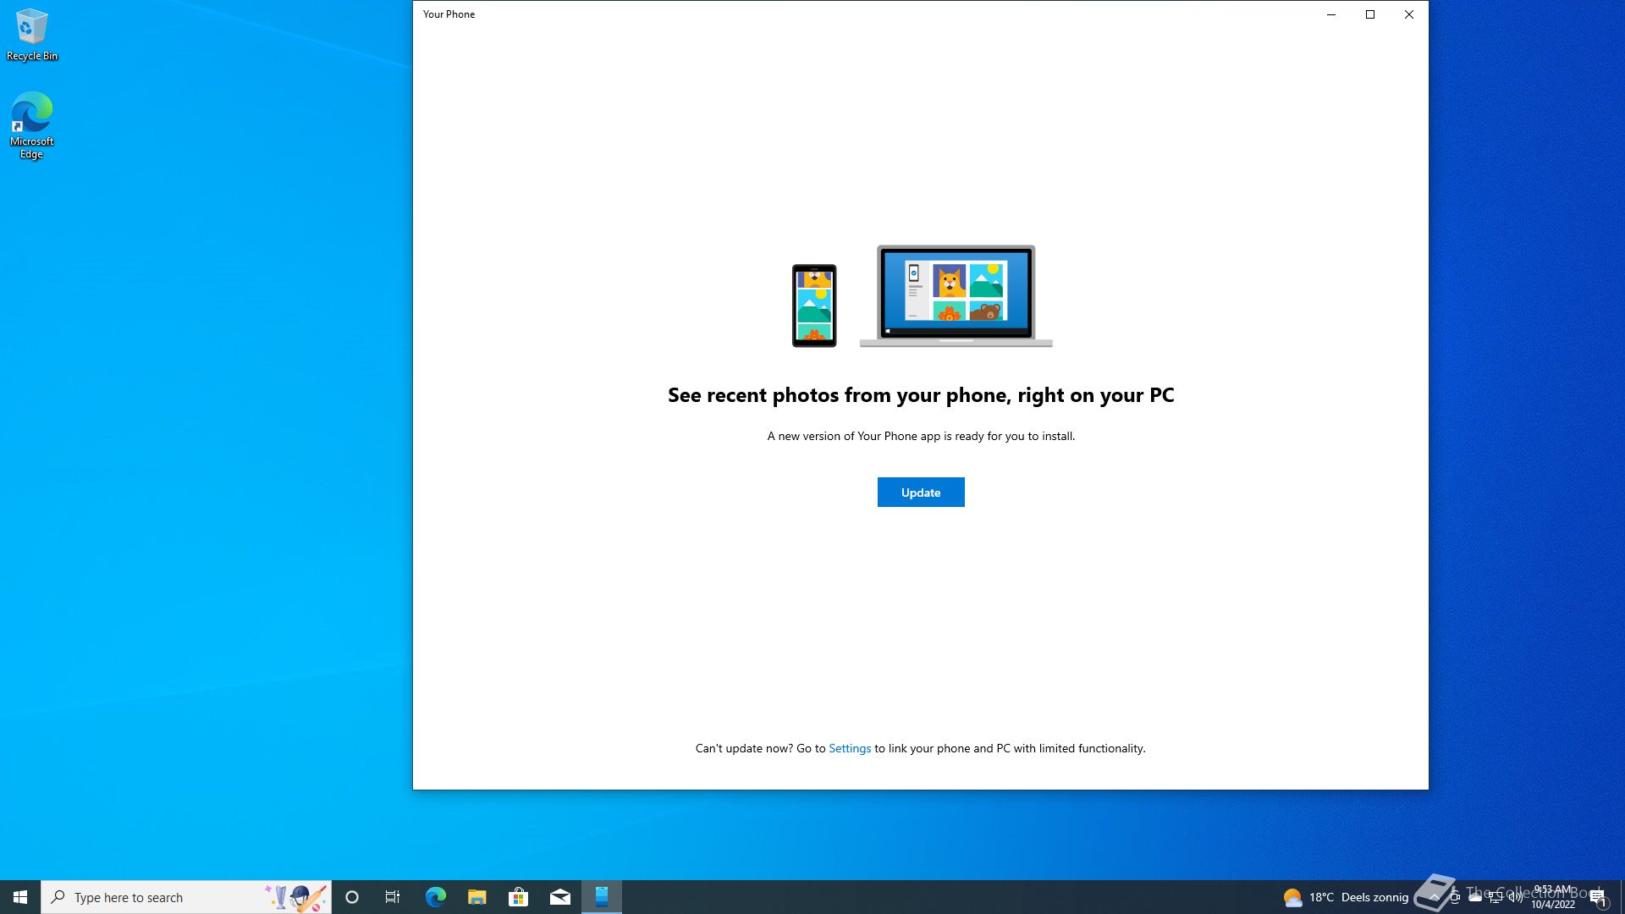Maximize the Your Phone window

coord(1370,14)
